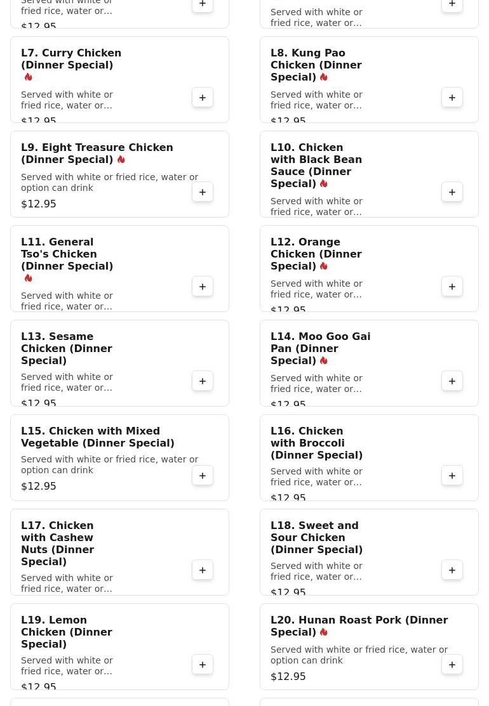The image size is (489, 706).
Task: Add L12 Orange Chicken to cart
Action: (x=452, y=287)
